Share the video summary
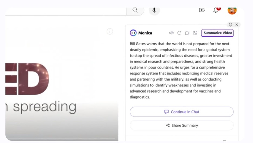 [182, 125]
